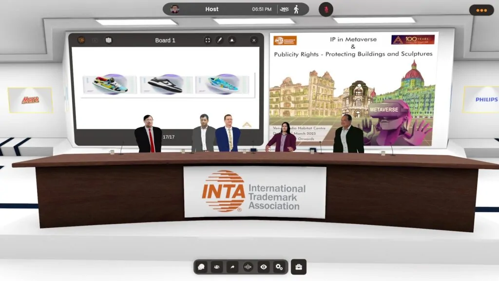
Task: Select the avatar with red tie
Action: (148, 134)
